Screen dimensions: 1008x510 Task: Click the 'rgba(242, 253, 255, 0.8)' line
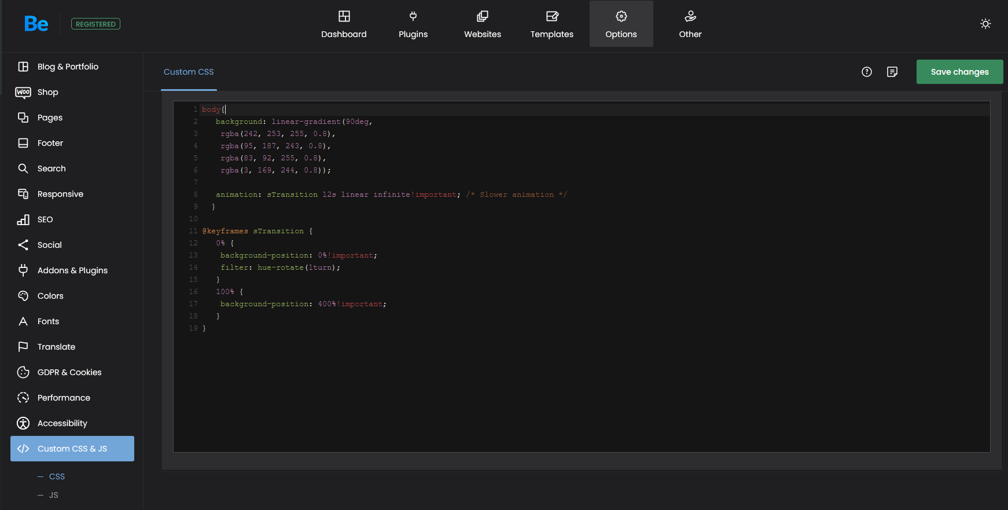(x=278, y=134)
